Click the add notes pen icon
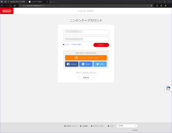172x133 pixels. coord(161,6)
